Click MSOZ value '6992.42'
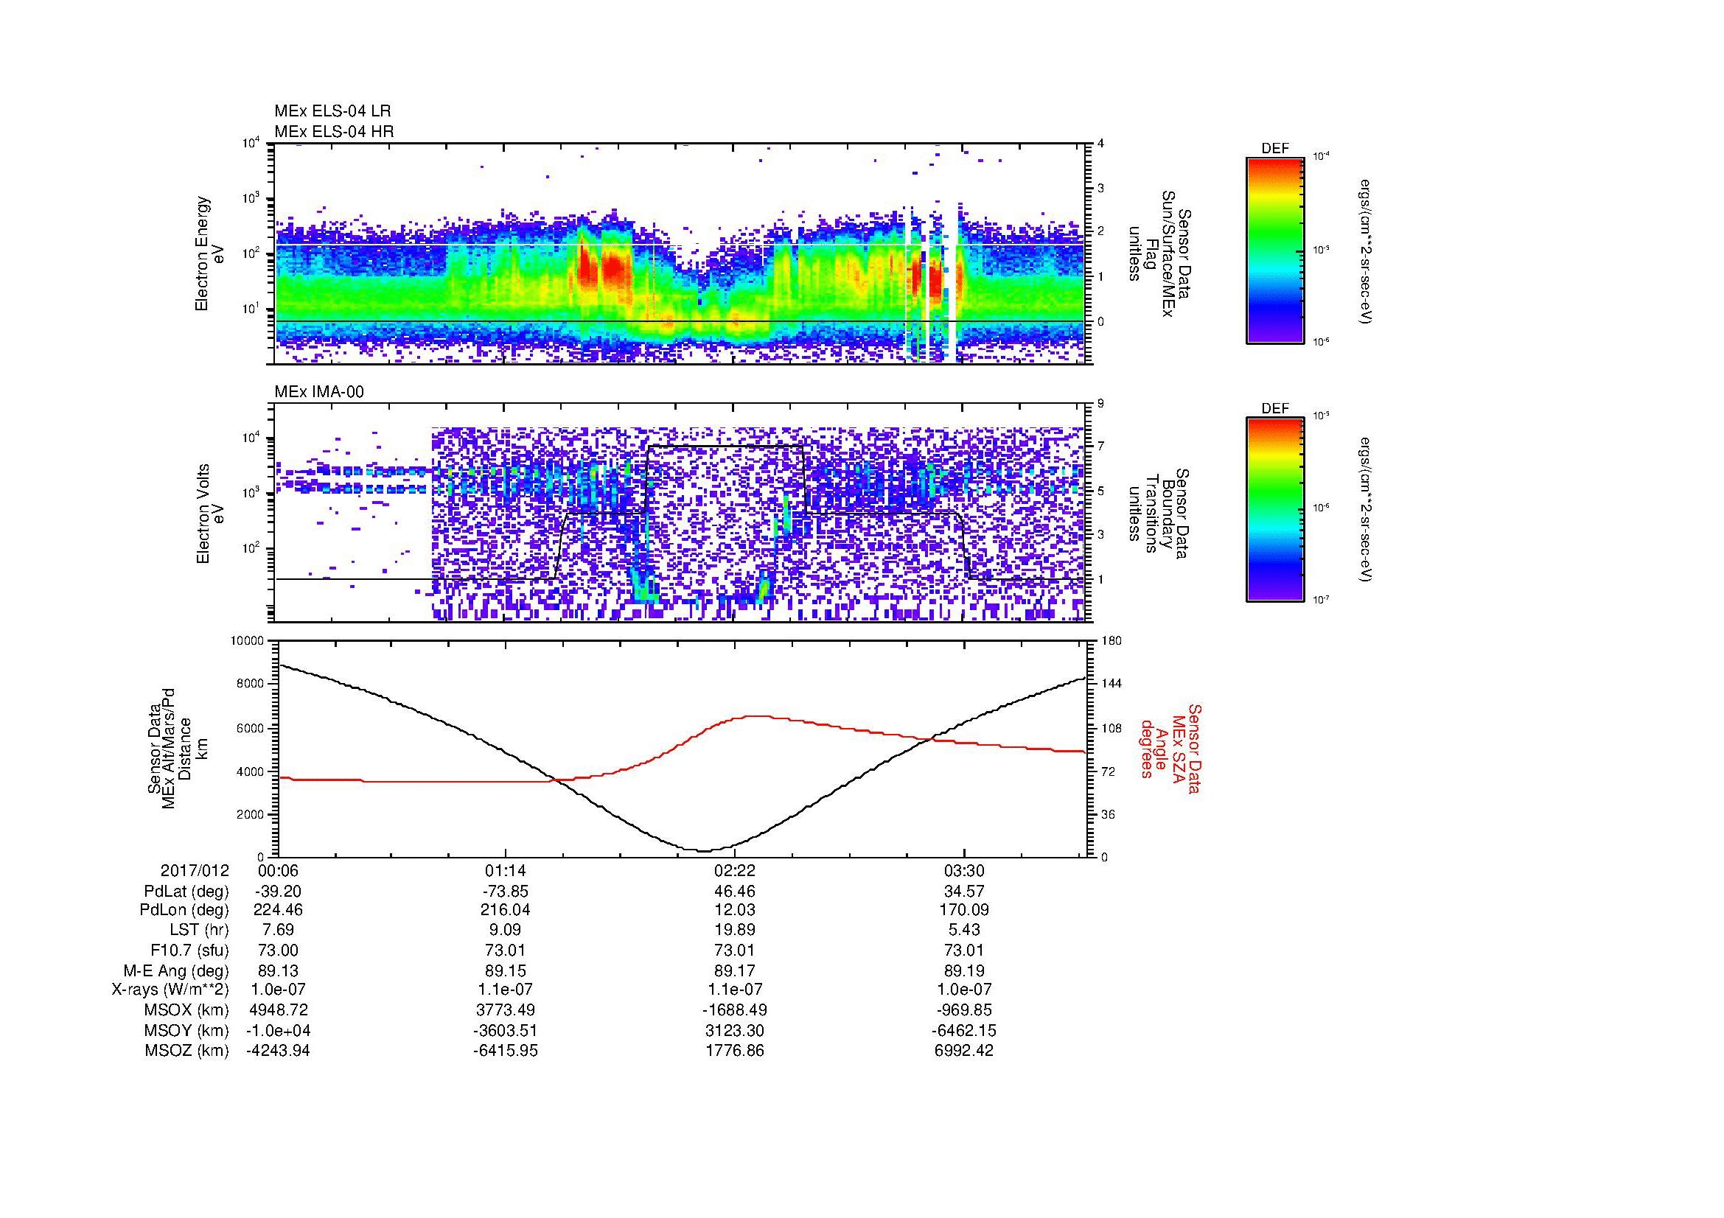The image size is (1724, 1218). [963, 1051]
